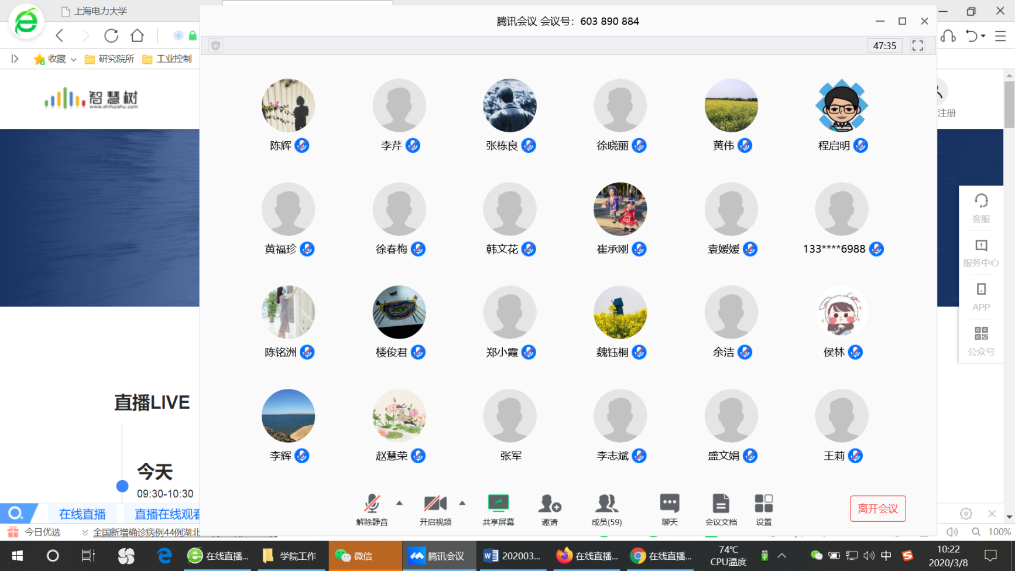Start screen sharing via 共享屏幕
Viewport: 1015px width, 571px height.
pos(498,510)
